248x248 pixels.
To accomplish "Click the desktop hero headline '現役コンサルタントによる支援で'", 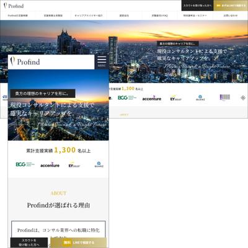I will tap(192, 51).
